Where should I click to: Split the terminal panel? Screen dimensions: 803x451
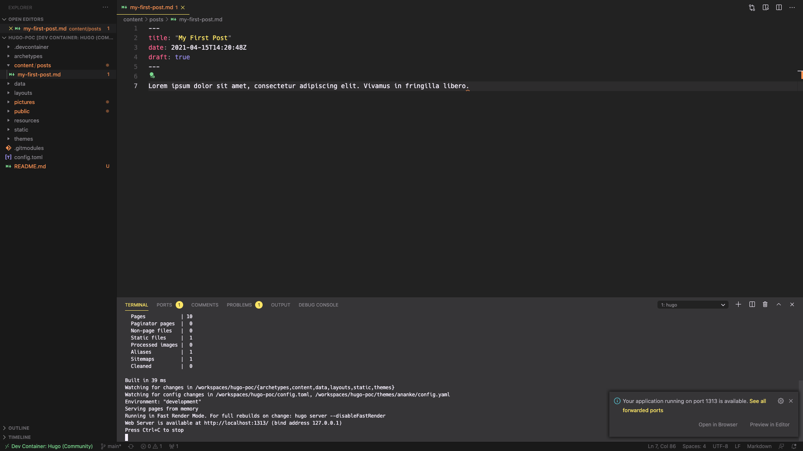(752, 304)
